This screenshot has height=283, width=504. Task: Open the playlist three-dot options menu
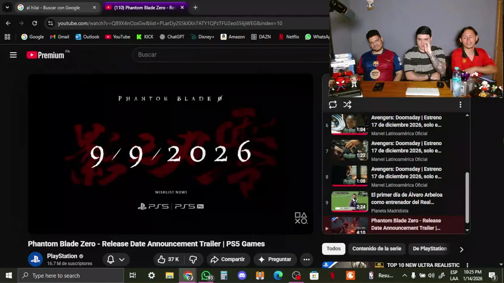point(460,105)
